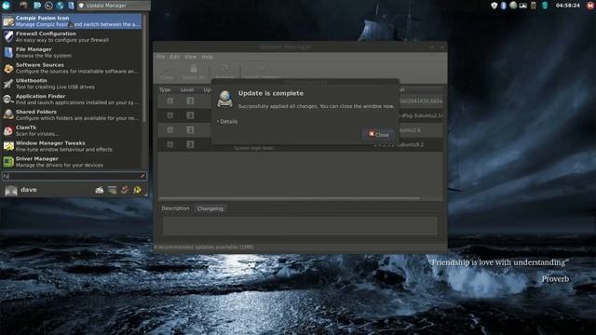Click the terminal launcher in the top panel
This screenshot has width=596, height=335.
pyautogui.click(x=48, y=6)
